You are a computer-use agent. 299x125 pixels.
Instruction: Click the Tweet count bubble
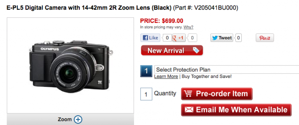(238, 38)
